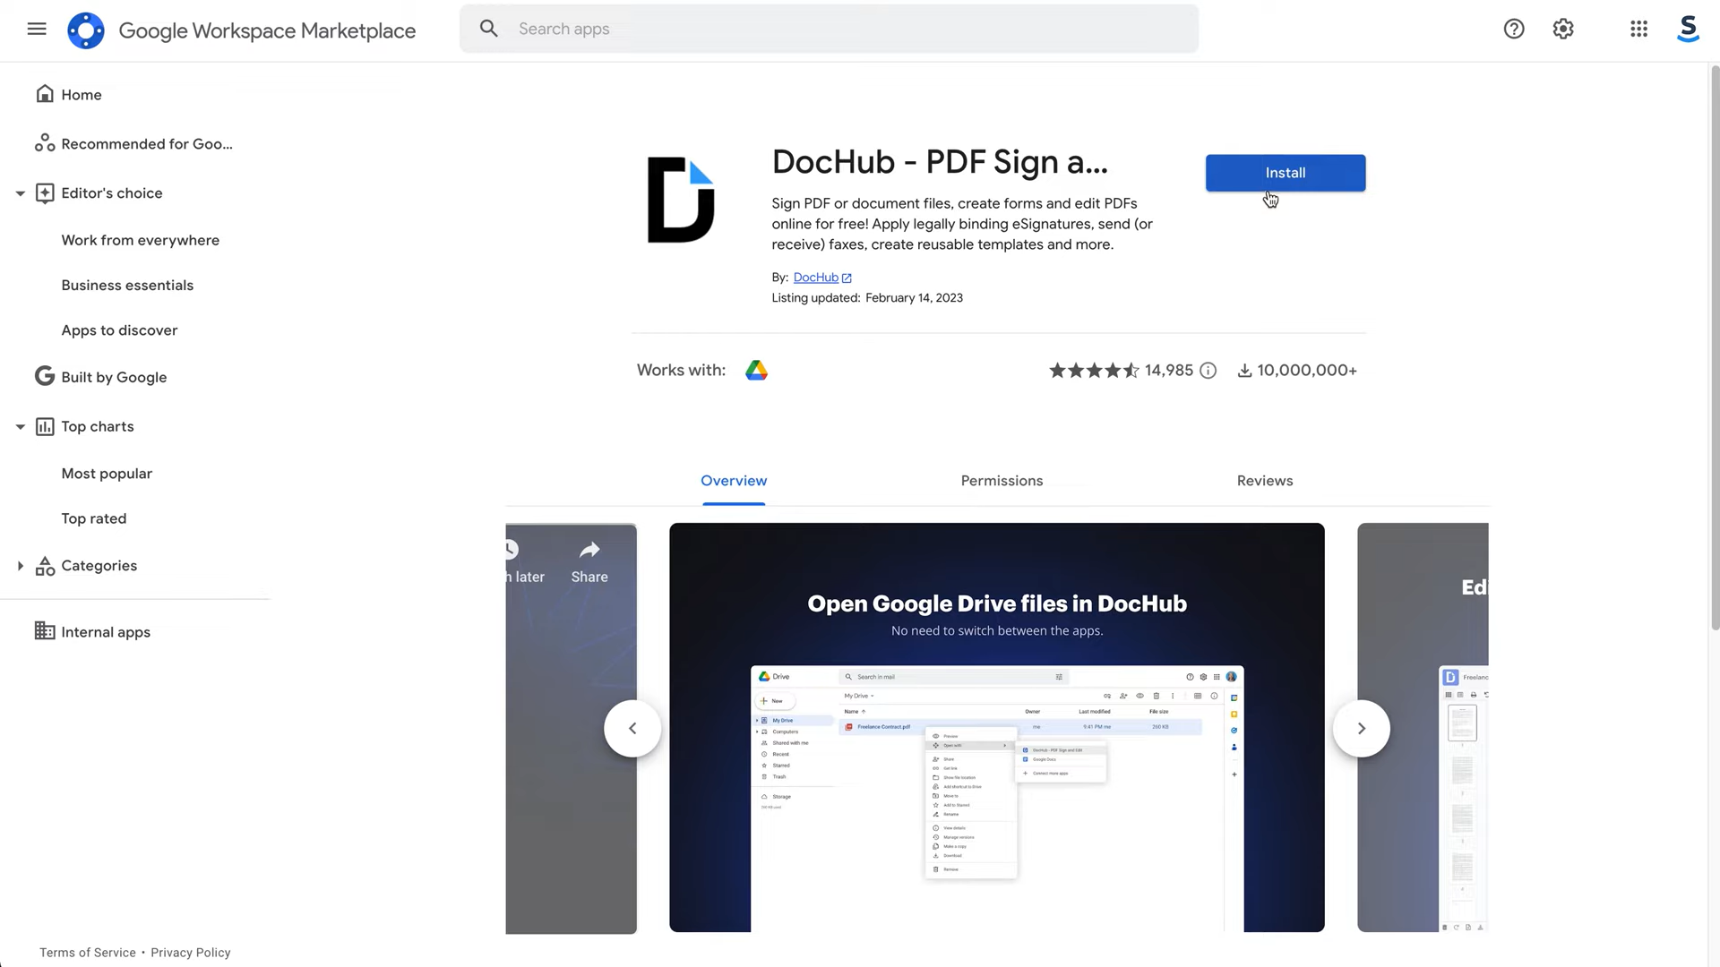The width and height of the screenshot is (1720, 967).
Task: Open the main hamburger menu
Action: point(37,29)
